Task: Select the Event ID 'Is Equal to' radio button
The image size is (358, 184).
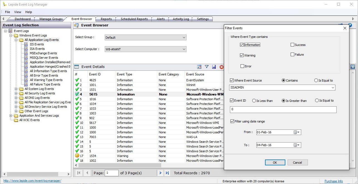Action: pyautogui.click(x=317, y=100)
